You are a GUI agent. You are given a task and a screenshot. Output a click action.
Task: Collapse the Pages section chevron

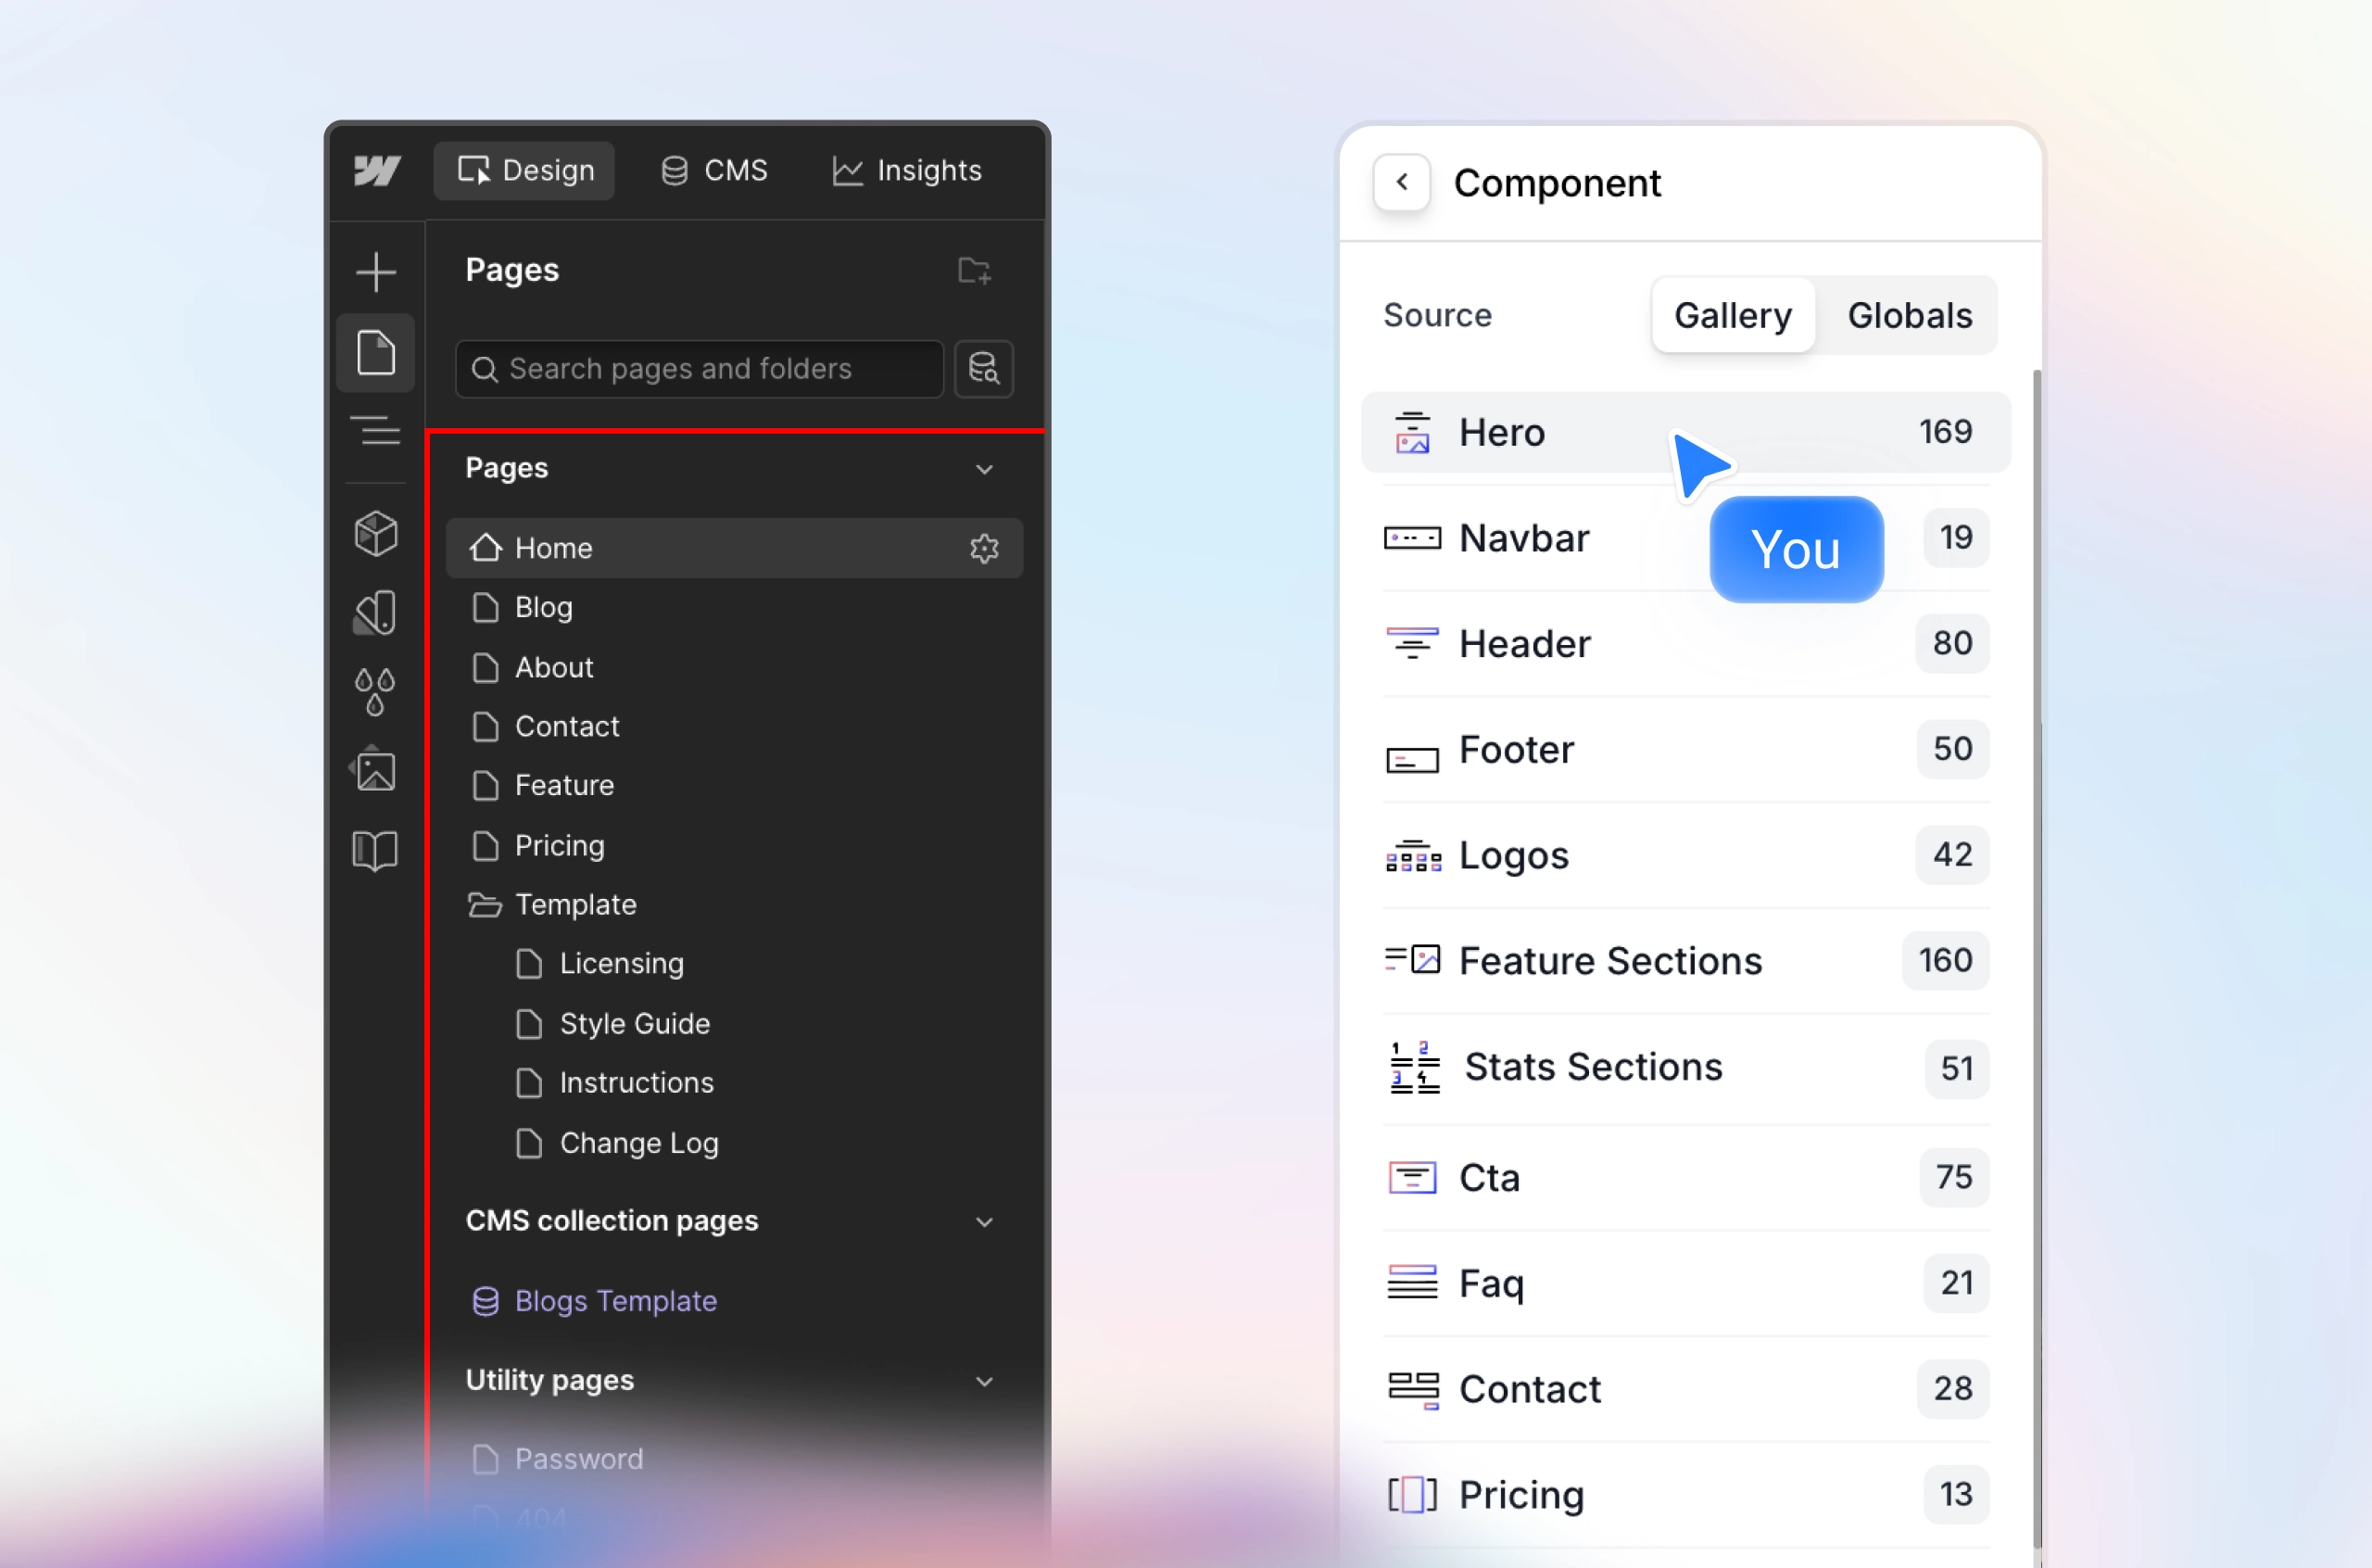coord(984,469)
